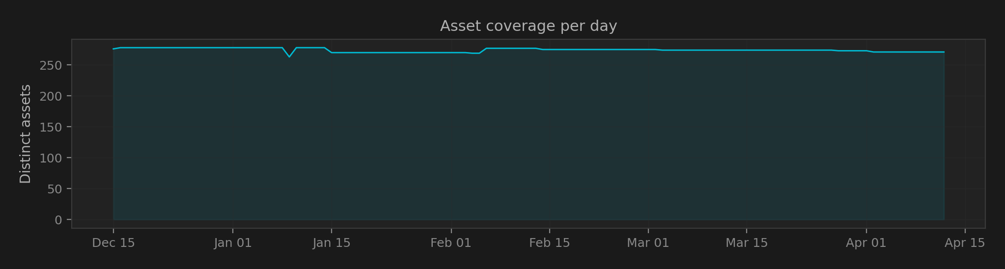
Task: Click the 0 y-axis tick label
Action: point(58,220)
